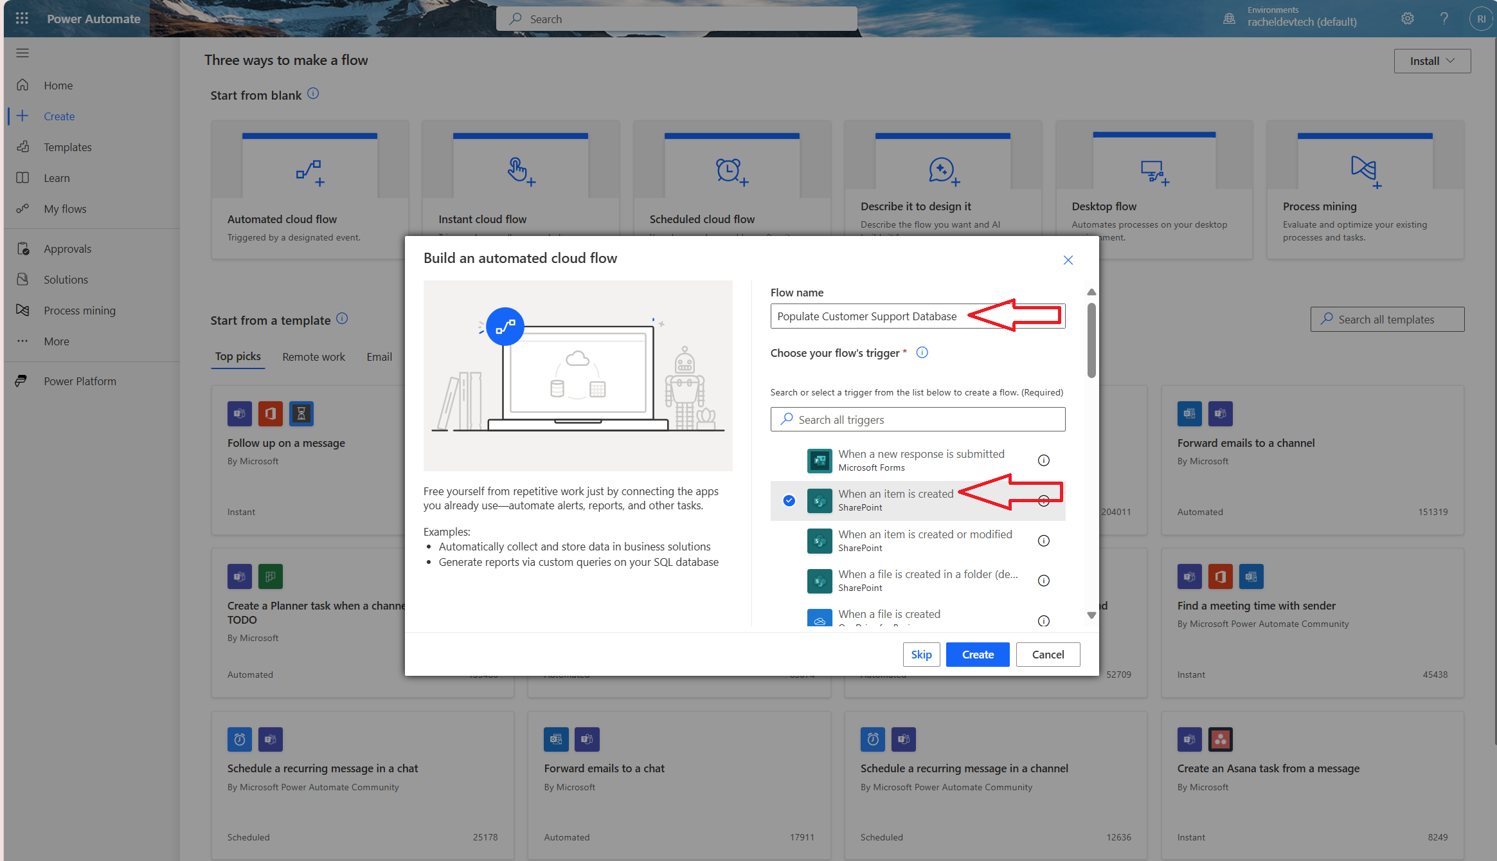Switch to the Top picks tab
This screenshot has height=861, width=1497.
[x=238, y=356]
